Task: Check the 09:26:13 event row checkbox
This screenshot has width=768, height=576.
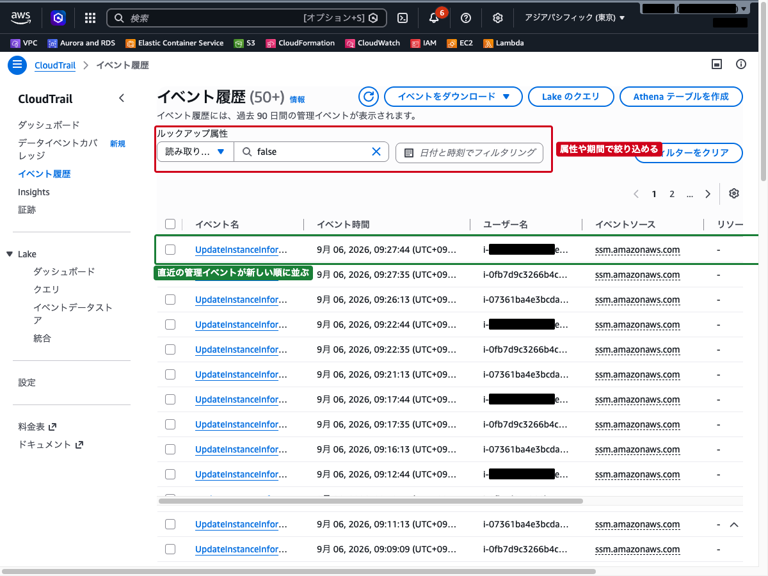Action: click(x=170, y=300)
